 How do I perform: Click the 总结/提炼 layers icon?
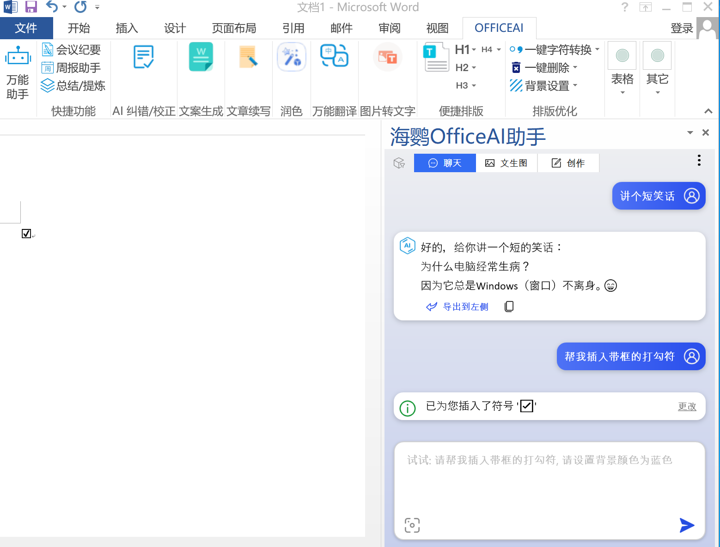[48, 85]
